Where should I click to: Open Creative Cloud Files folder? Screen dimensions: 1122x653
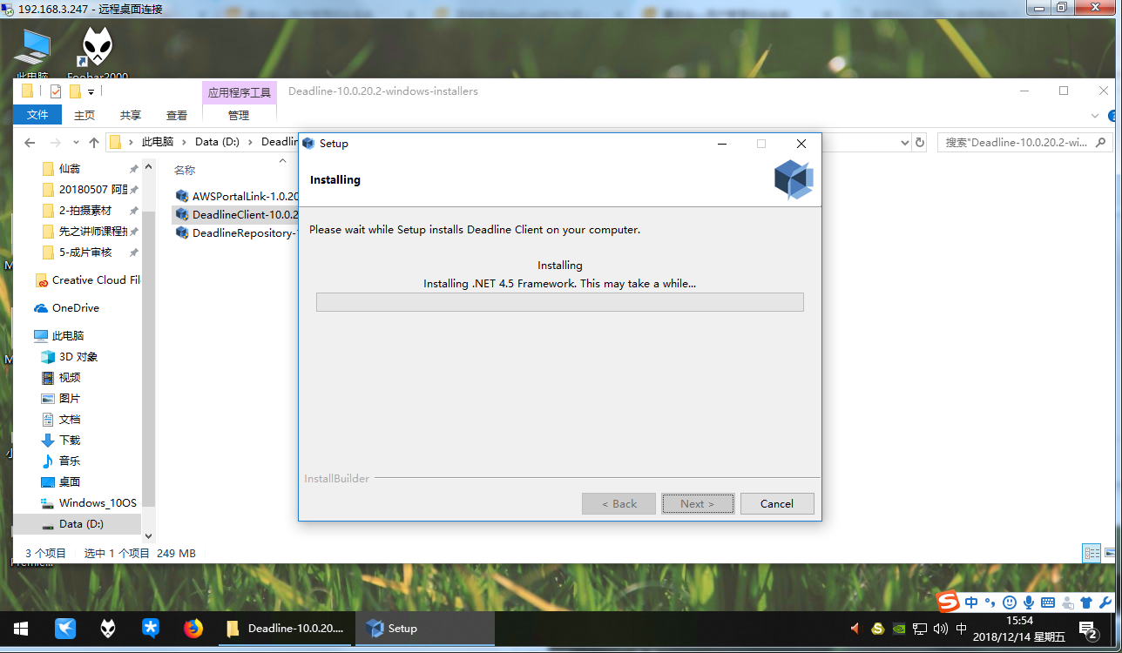coord(94,279)
